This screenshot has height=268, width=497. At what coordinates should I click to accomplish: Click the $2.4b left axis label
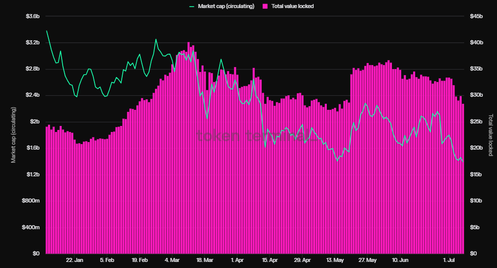click(x=33, y=95)
